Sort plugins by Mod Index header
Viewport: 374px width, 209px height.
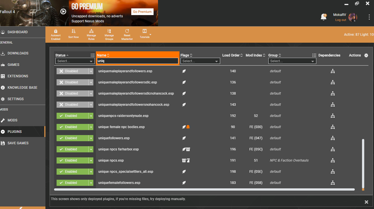255,55
